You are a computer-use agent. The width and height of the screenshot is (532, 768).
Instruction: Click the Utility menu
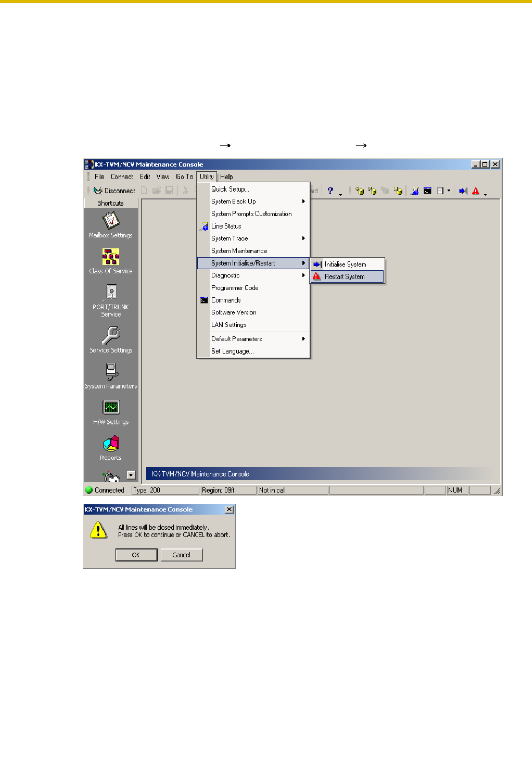point(206,177)
